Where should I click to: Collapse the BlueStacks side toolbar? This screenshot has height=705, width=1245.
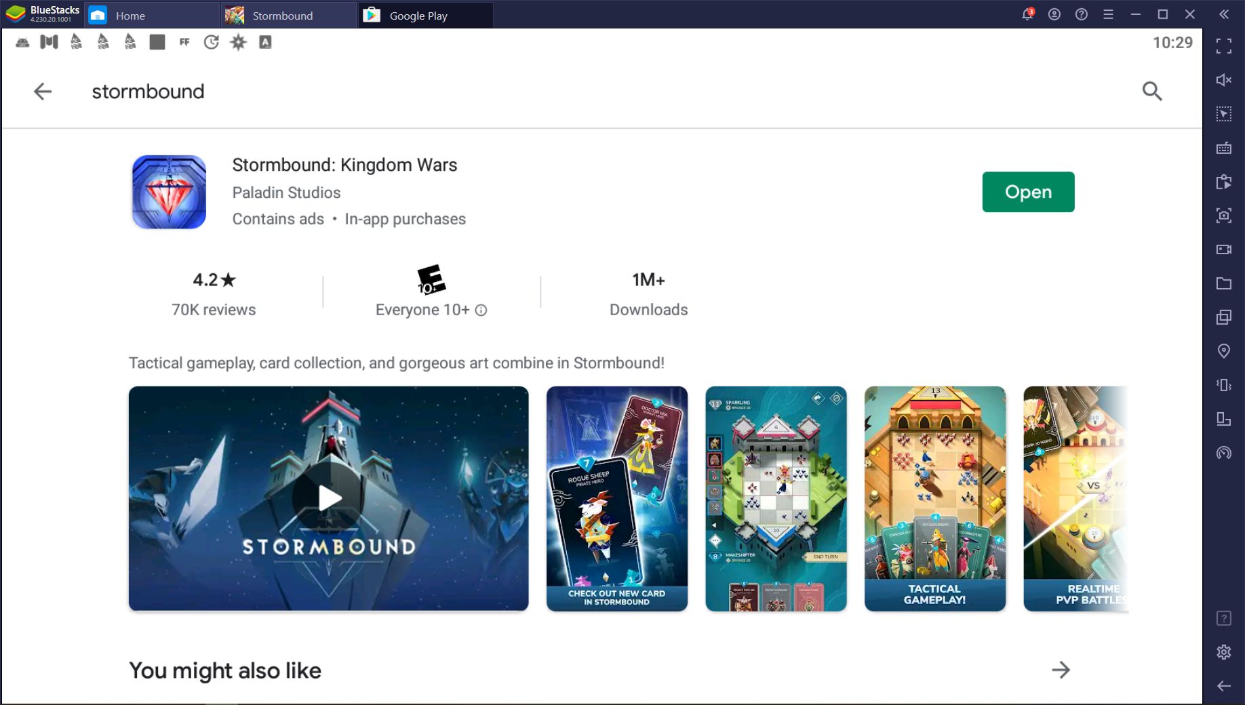click(1224, 14)
